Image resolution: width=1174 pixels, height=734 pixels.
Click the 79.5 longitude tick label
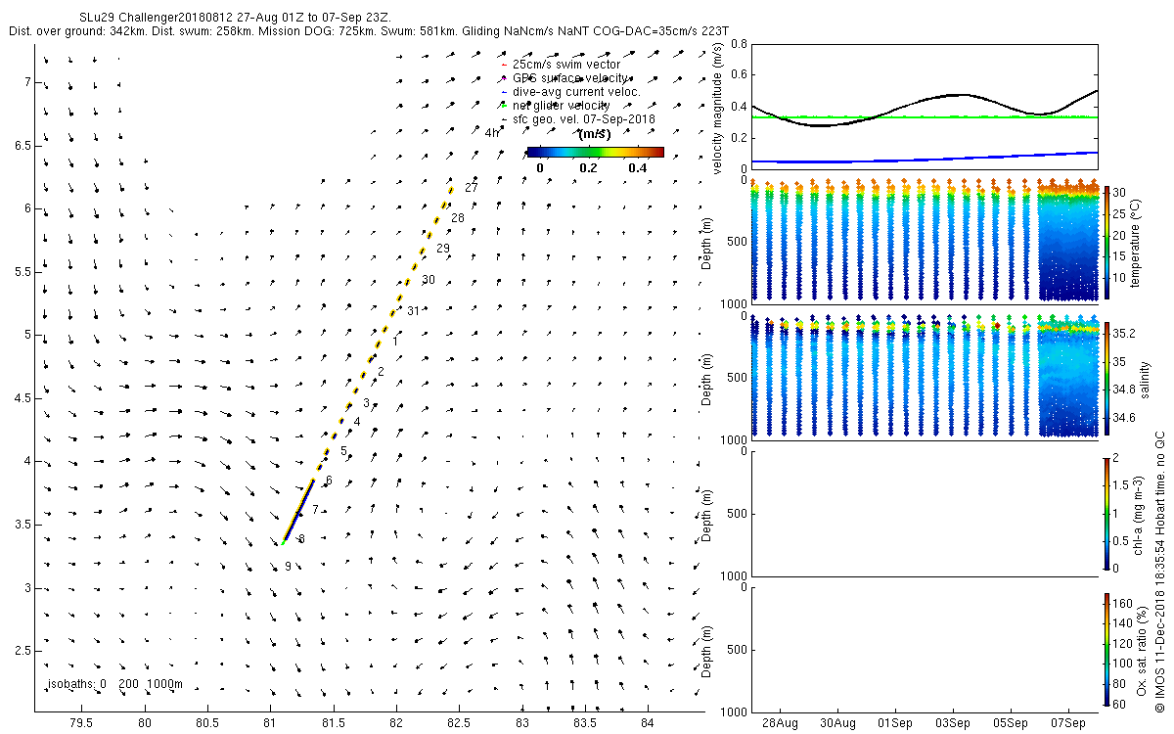click(81, 723)
